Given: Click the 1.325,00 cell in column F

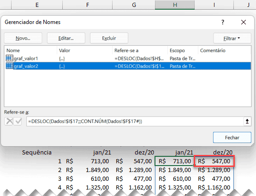Looking at the screenshot, I should click(88, 188).
